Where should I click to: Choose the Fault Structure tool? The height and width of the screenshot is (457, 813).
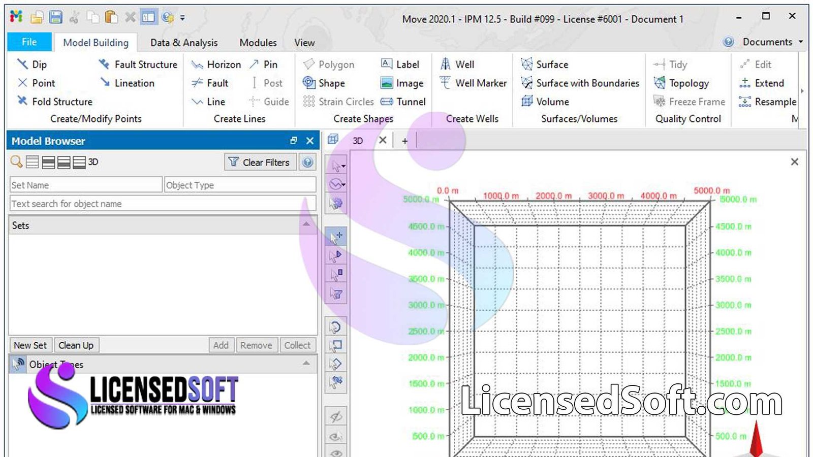(138, 64)
